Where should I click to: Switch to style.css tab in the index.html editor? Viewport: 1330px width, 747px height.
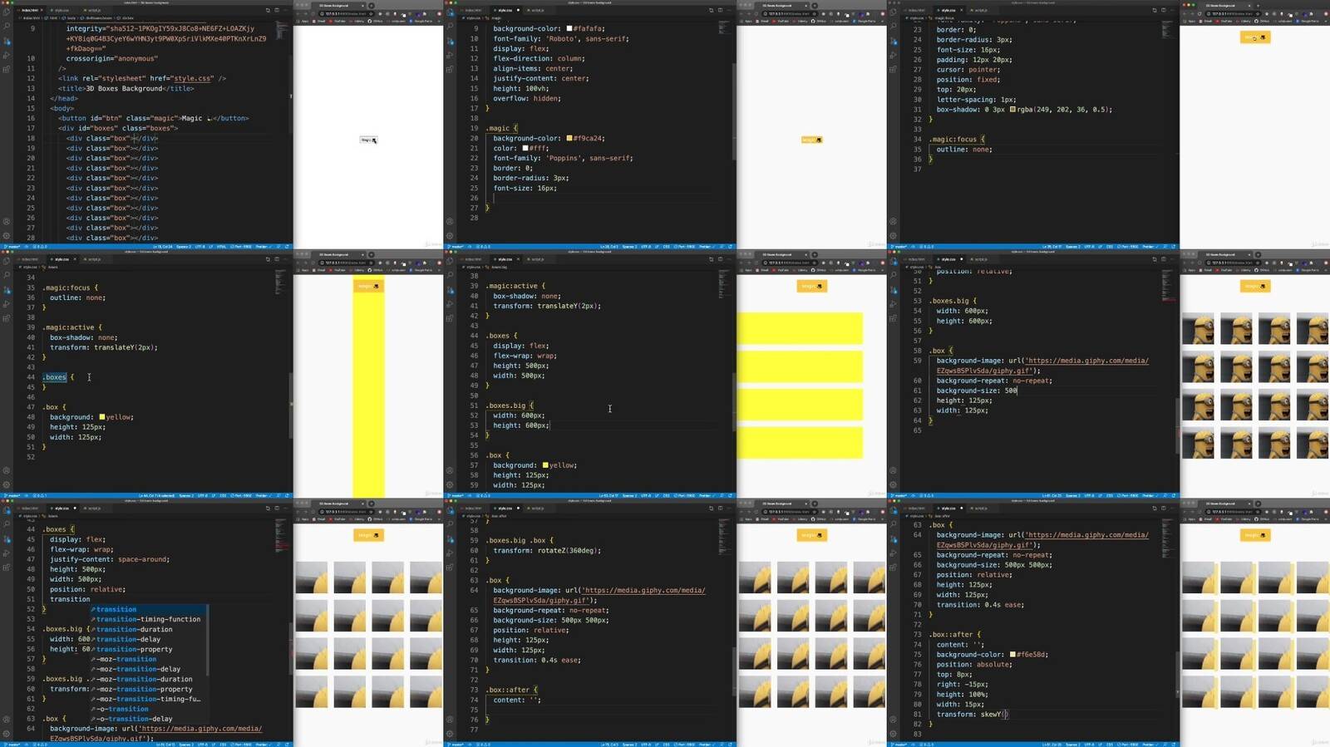click(x=62, y=10)
